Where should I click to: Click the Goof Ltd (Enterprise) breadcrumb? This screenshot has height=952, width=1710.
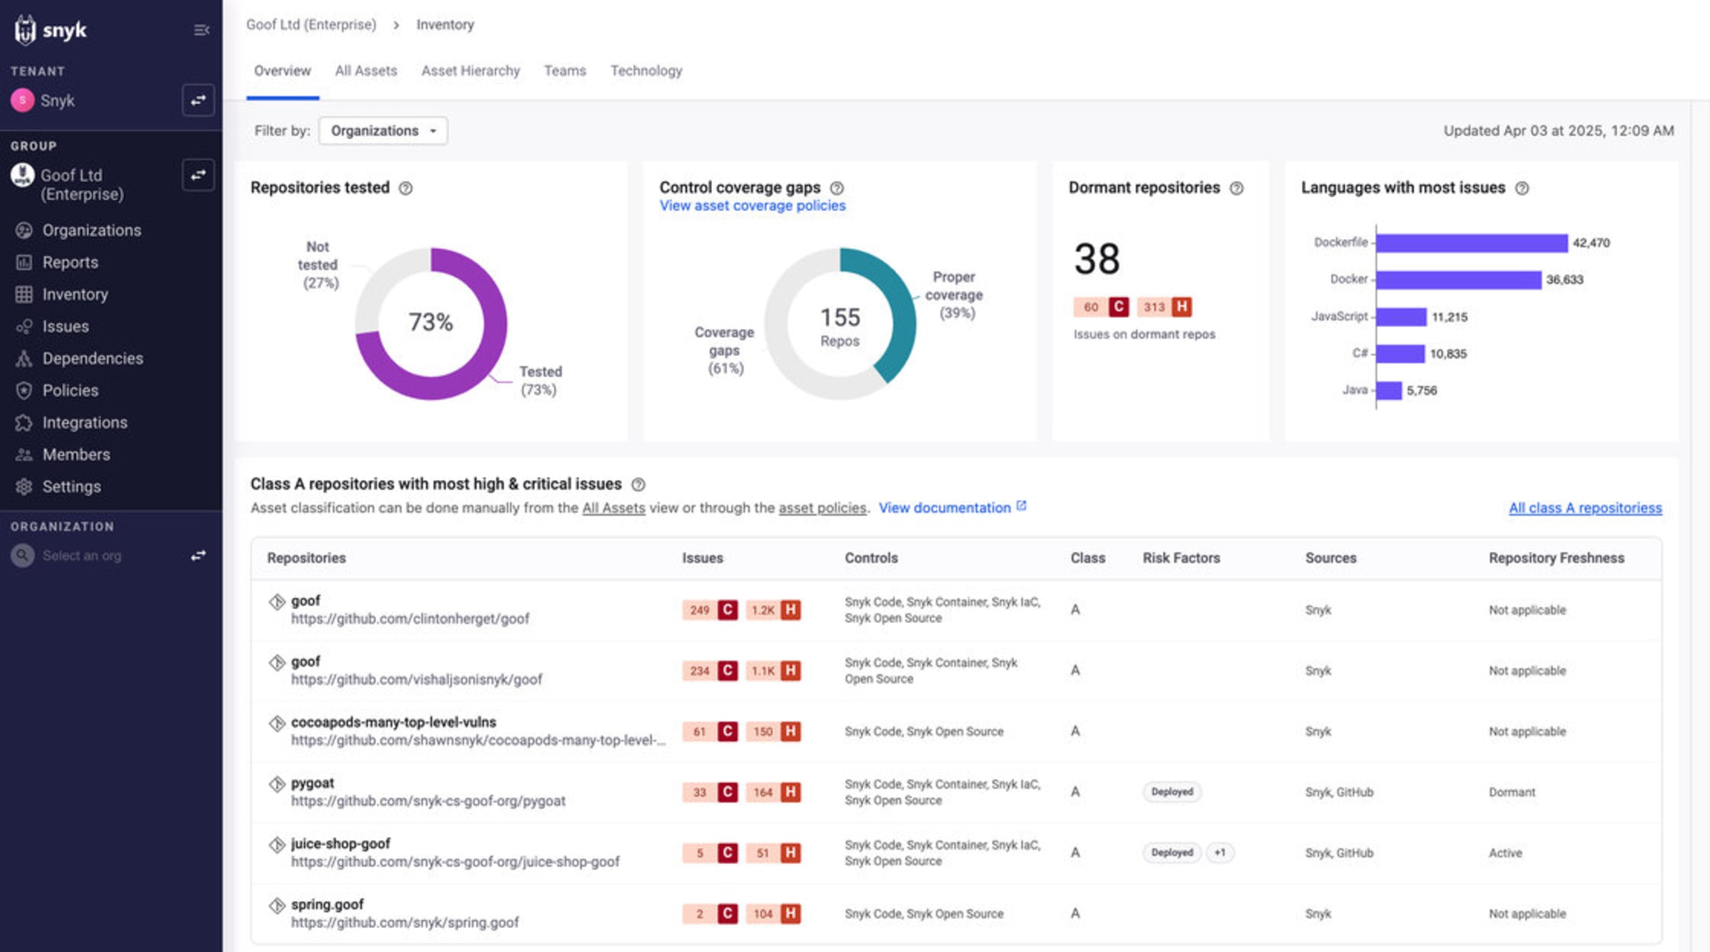311,25
